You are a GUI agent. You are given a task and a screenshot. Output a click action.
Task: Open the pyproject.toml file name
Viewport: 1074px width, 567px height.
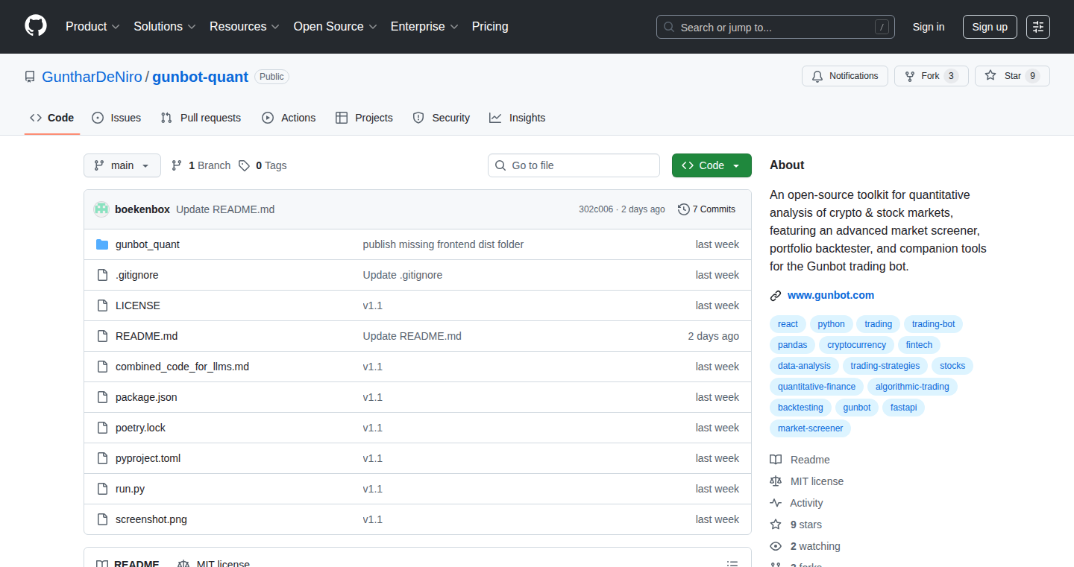pyautogui.click(x=148, y=458)
